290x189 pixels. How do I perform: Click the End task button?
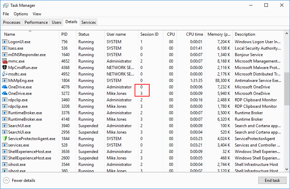coord(272,180)
